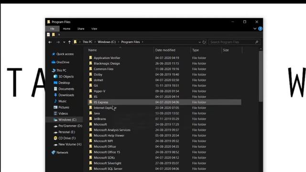Focus the Search Program Files box
Viewport: 306px width, 172px height.
point(234,42)
